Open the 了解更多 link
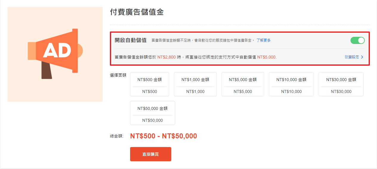This screenshot has height=169, width=377. [264, 40]
